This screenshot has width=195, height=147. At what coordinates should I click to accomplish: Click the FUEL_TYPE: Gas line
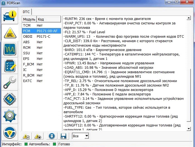[117, 110]
